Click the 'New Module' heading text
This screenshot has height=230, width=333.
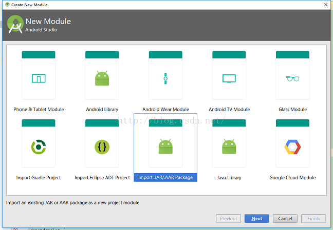tap(48, 21)
